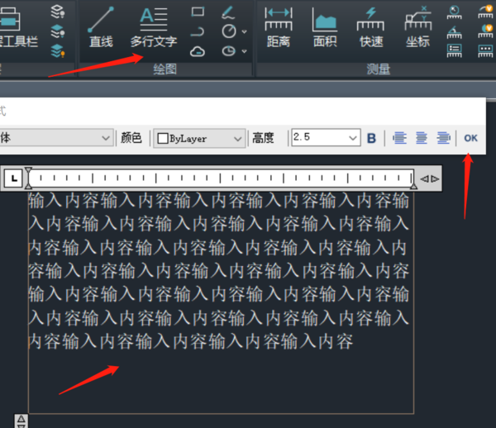
Task: Select the circle drawing tool
Action: tap(229, 31)
